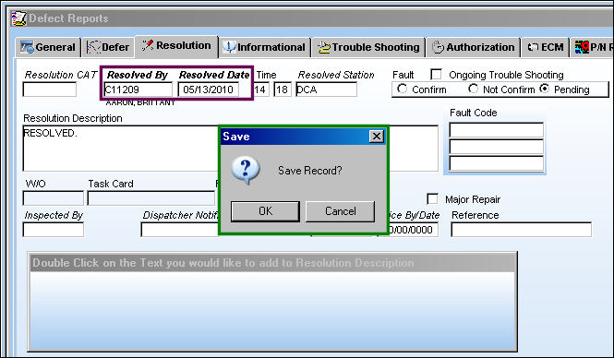Click the question mark icon in Save dialog
The height and width of the screenshot is (358, 614).
246,170
